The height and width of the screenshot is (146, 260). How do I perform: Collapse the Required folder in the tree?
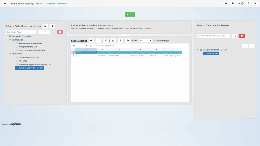[x=10, y=40]
